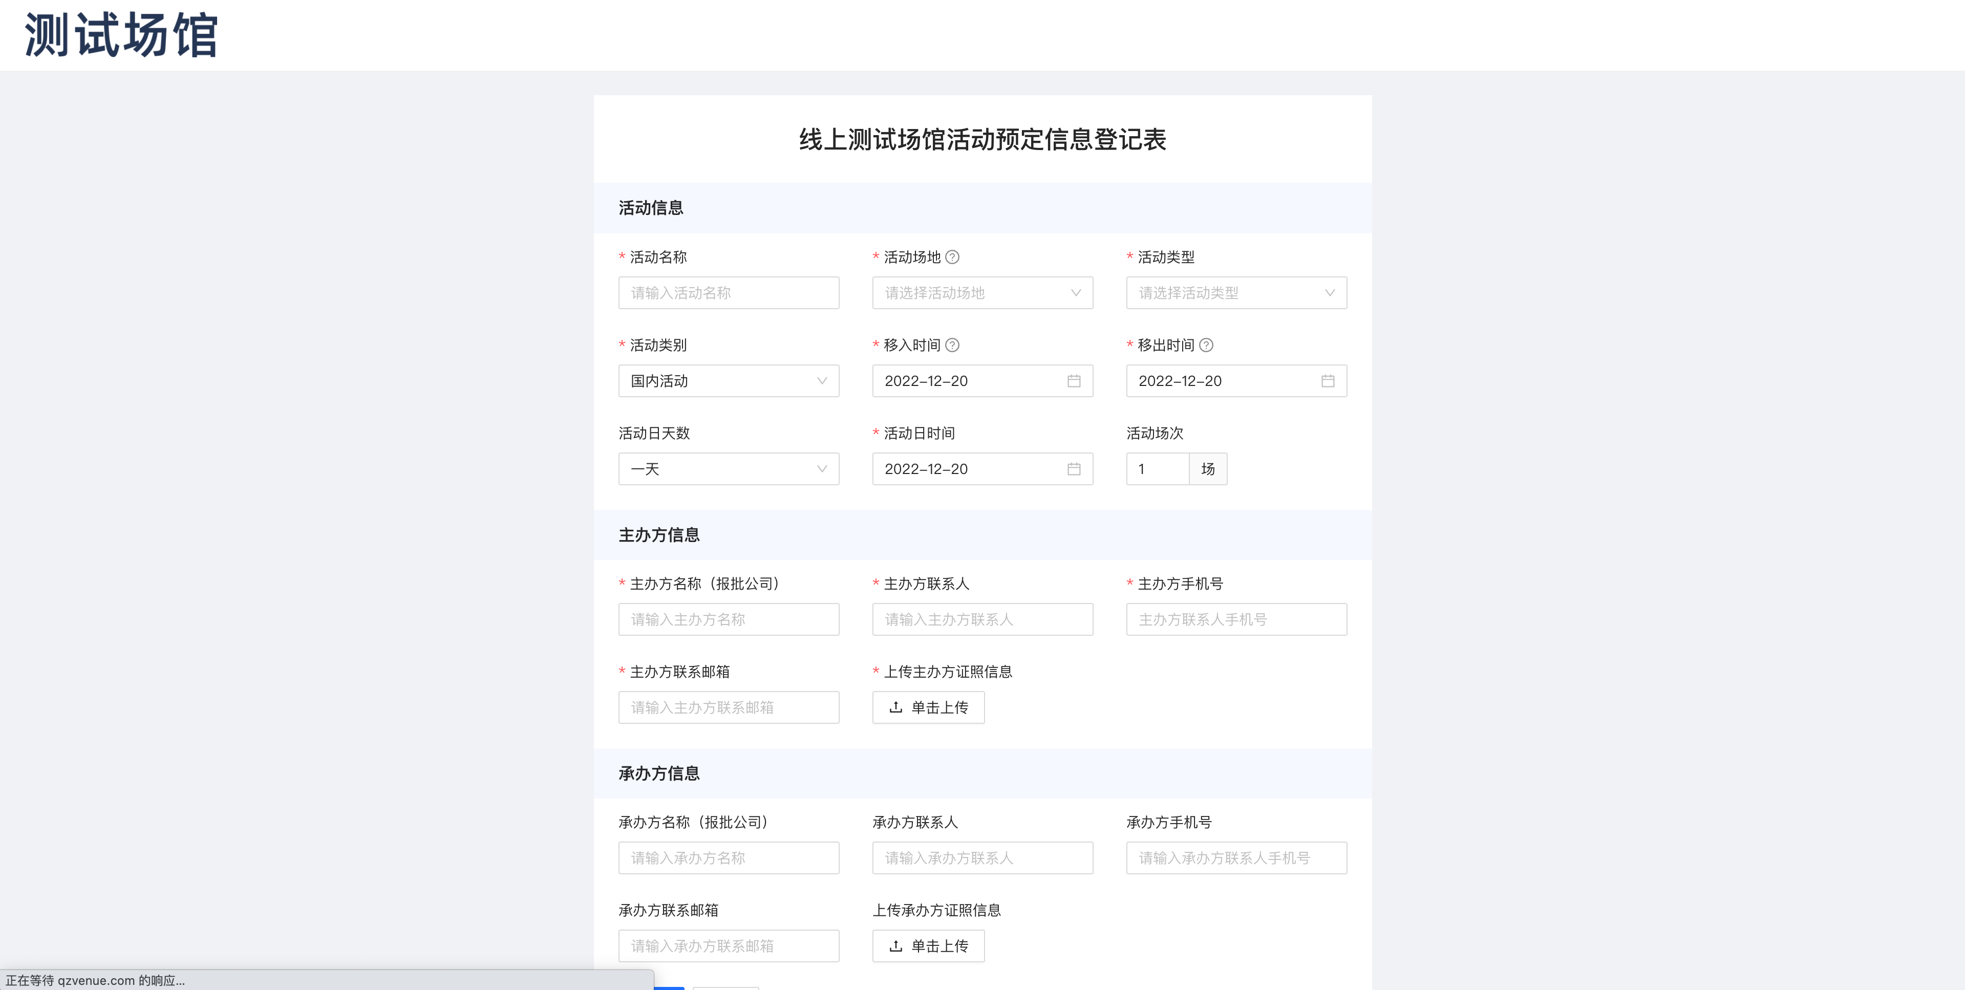This screenshot has height=990, width=1965.
Task: Open the 活动类型 dropdown
Action: pyautogui.click(x=1236, y=293)
